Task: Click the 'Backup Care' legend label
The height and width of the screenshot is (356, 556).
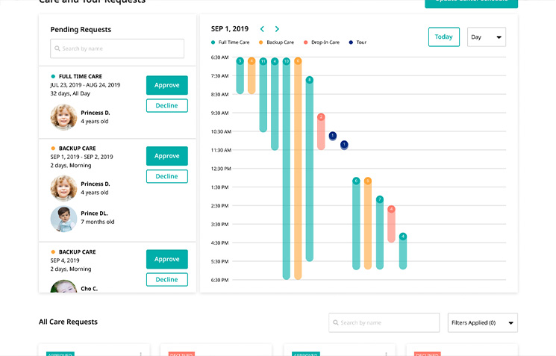Action: click(280, 43)
